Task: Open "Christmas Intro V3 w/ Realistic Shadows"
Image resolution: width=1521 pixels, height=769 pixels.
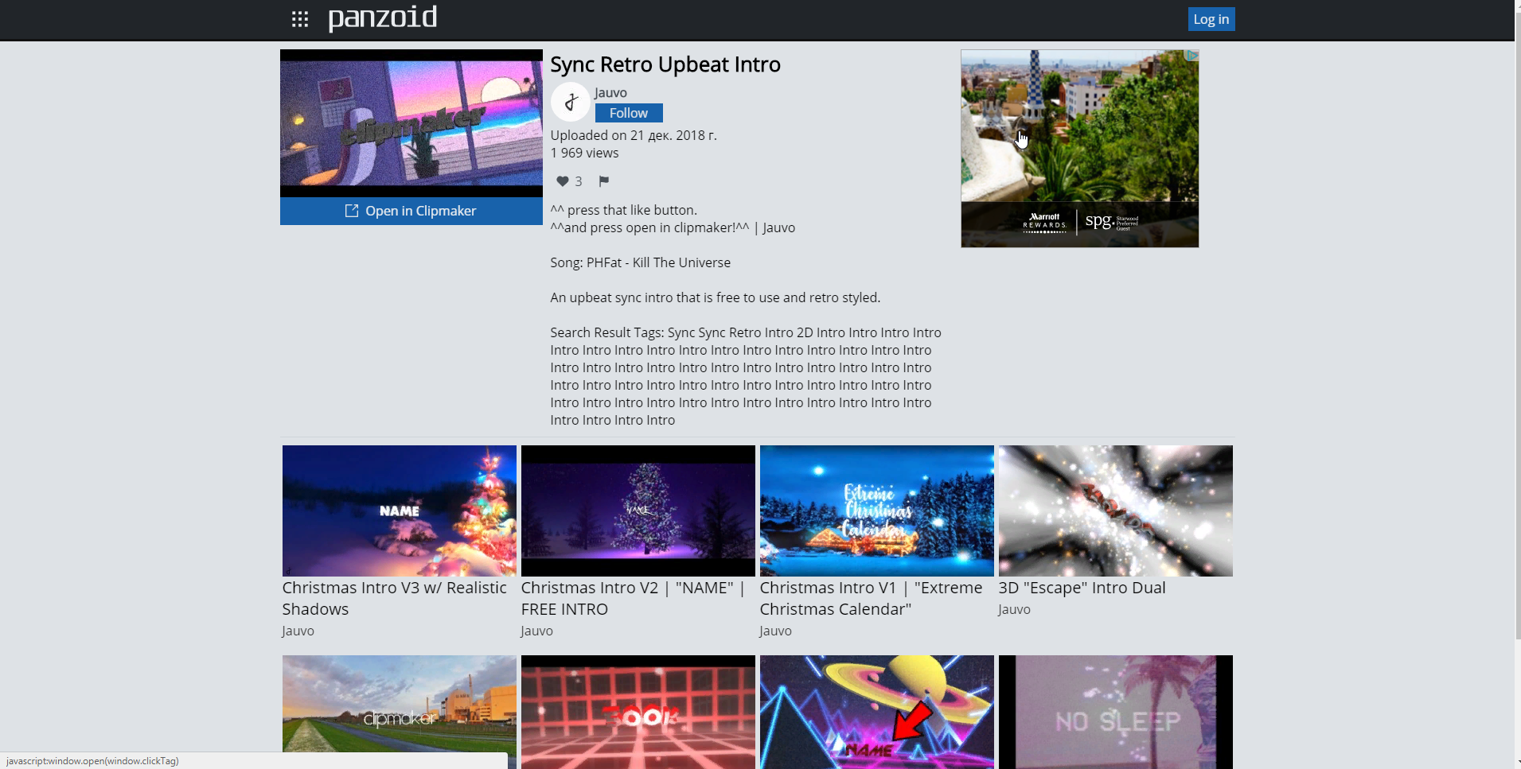Action: pos(398,511)
